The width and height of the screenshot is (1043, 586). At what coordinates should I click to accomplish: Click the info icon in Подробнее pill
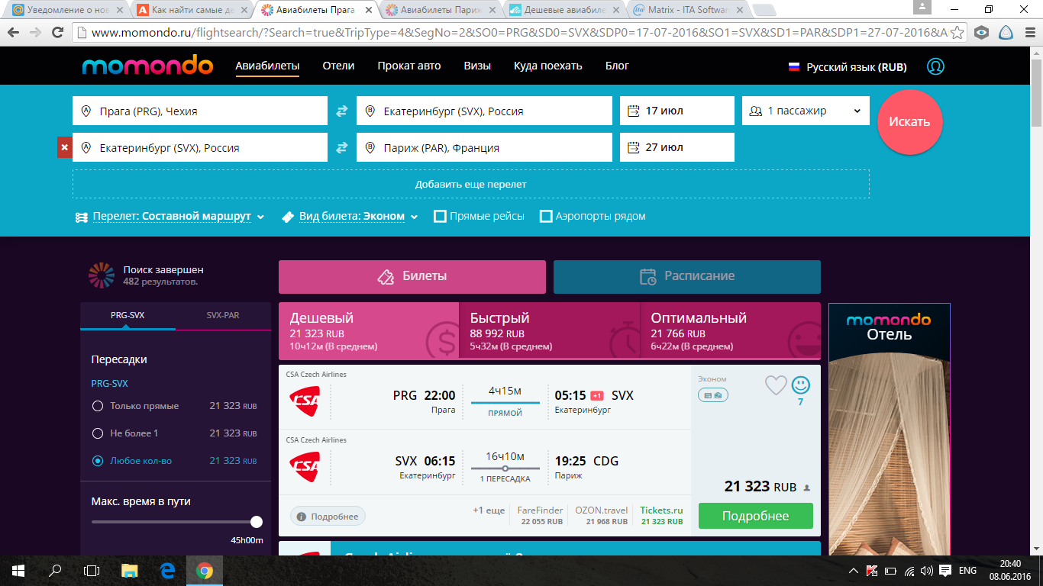(x=302, y=517)
